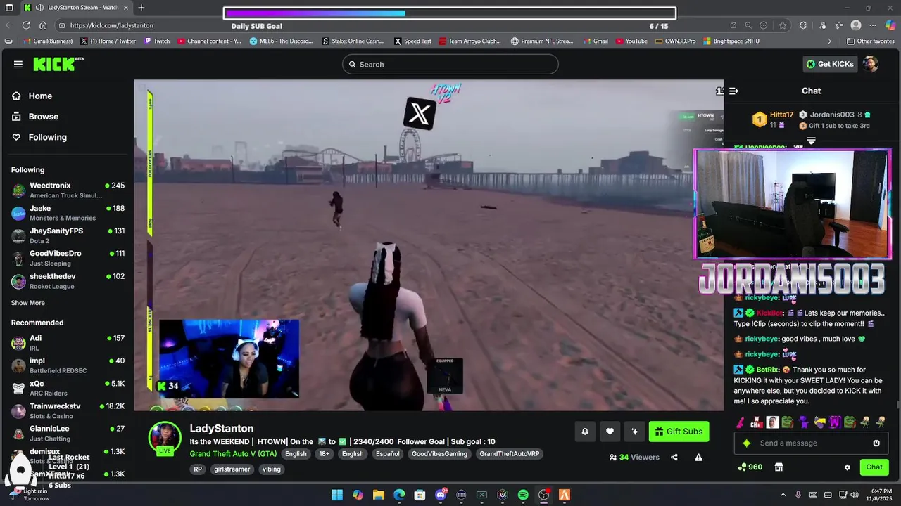901x506 pixels.
Task: Click the X logo overlay on stream
Action: click(x=420, y=114)
